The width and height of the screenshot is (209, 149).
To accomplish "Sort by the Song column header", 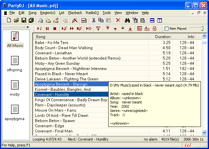I will (x=90, y=36).
